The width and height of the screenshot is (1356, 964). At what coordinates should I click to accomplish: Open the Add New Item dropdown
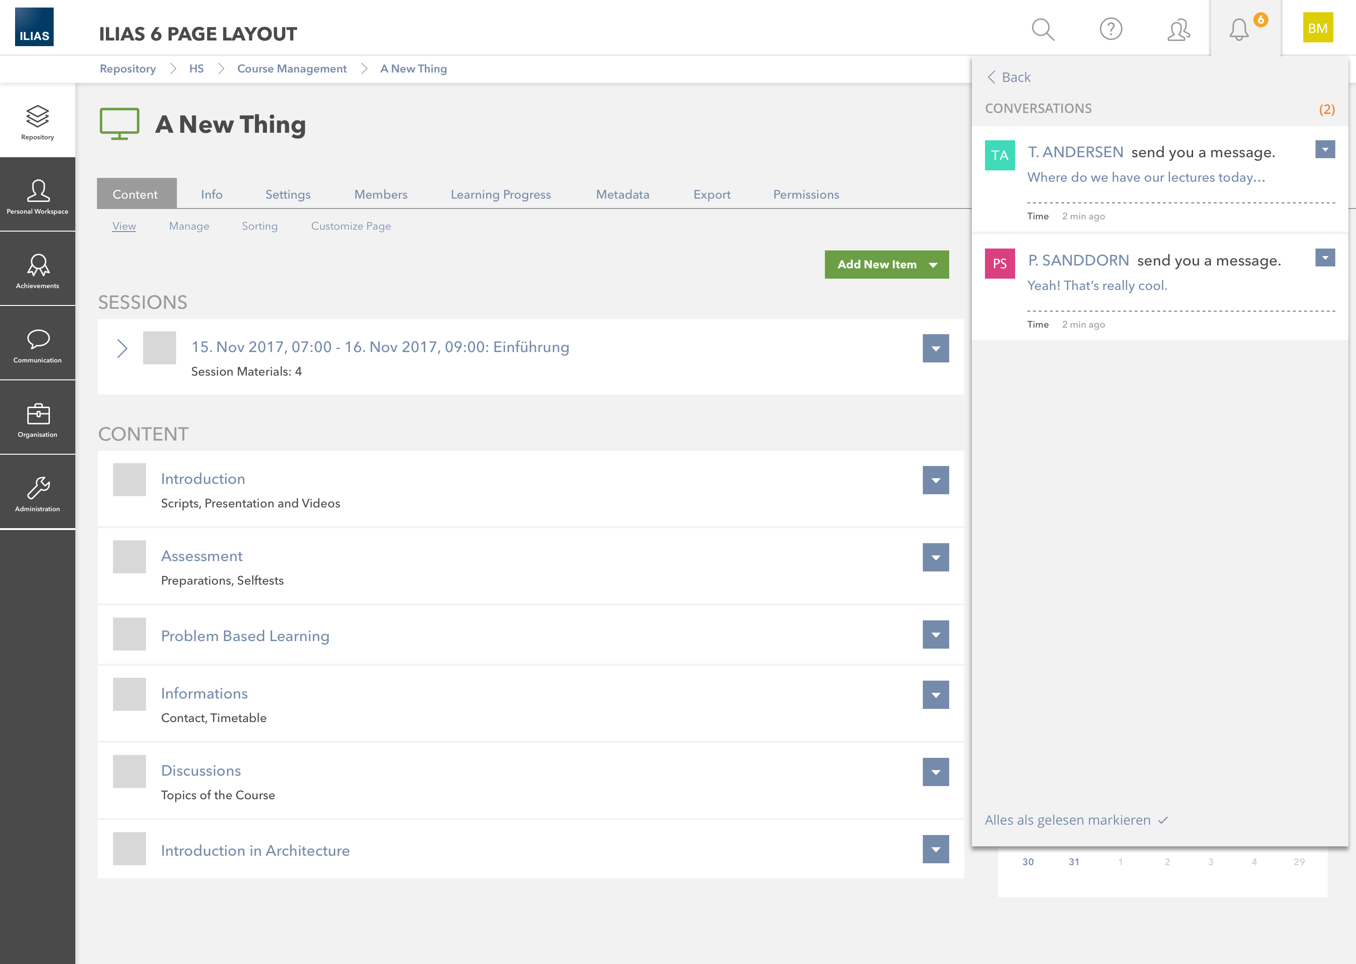(887, 265)
